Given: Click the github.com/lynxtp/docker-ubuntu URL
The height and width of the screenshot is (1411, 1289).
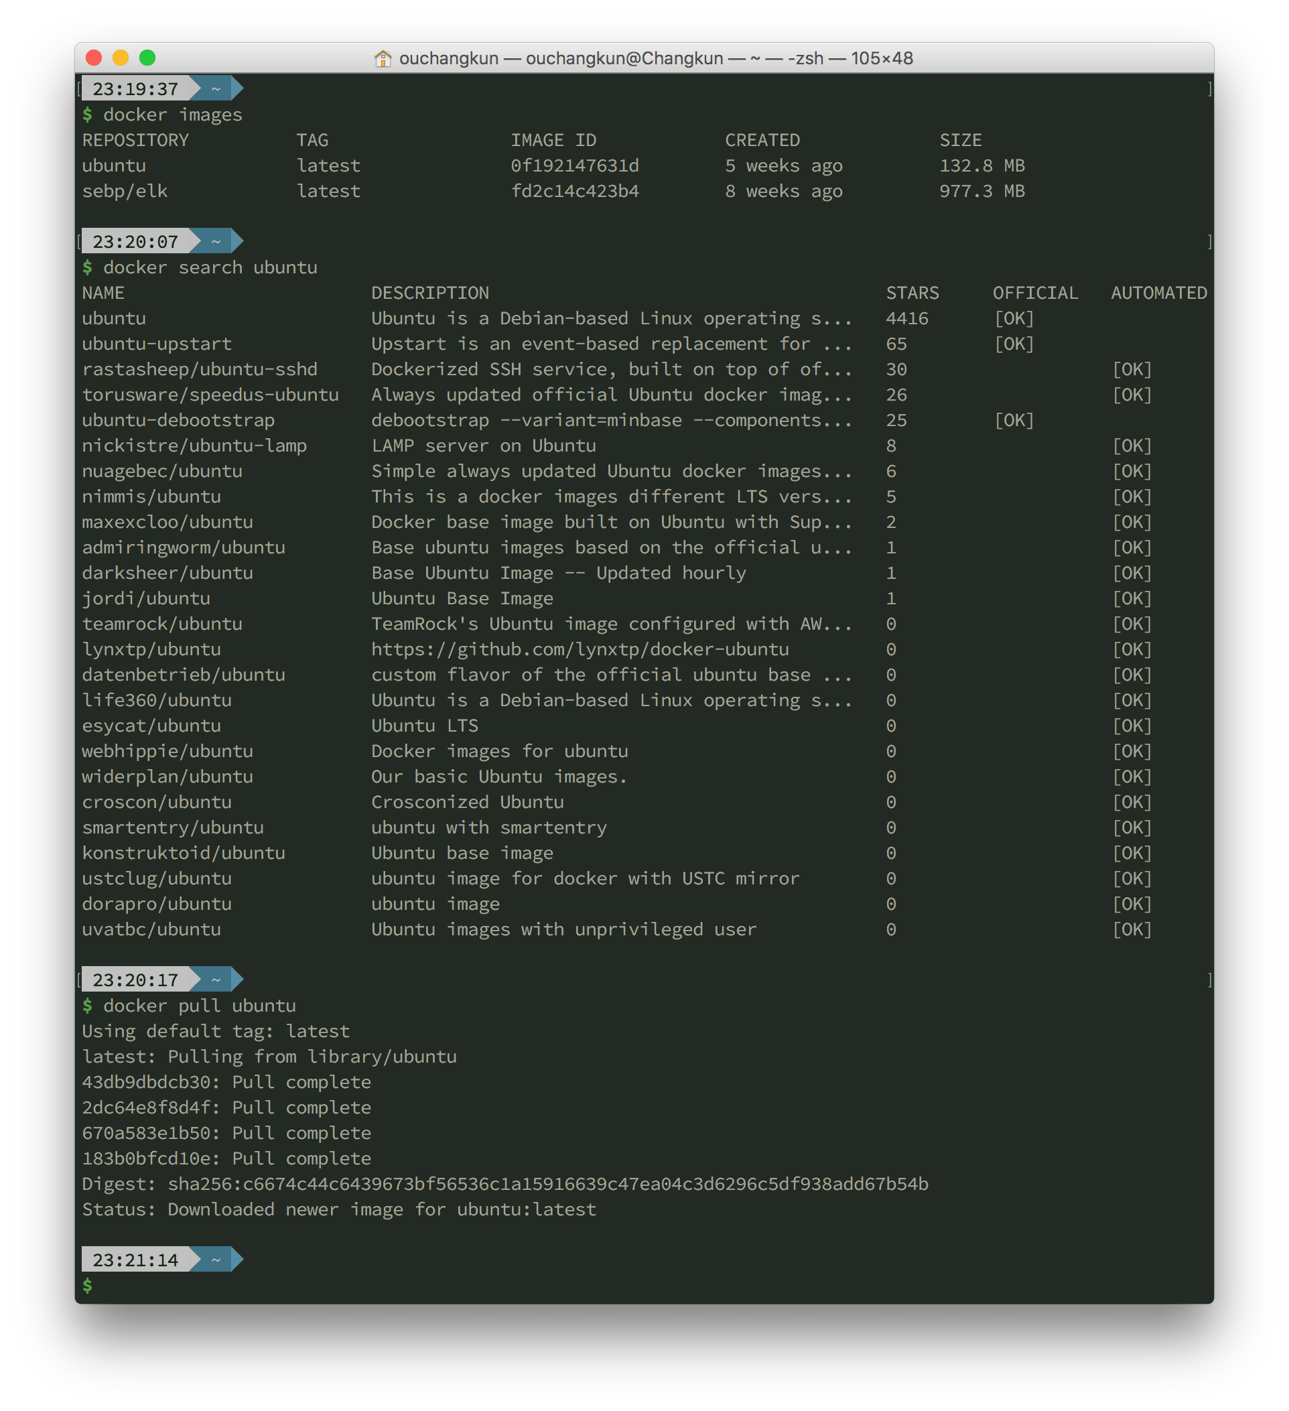Looking at the screenshot, I should (580, 649).
